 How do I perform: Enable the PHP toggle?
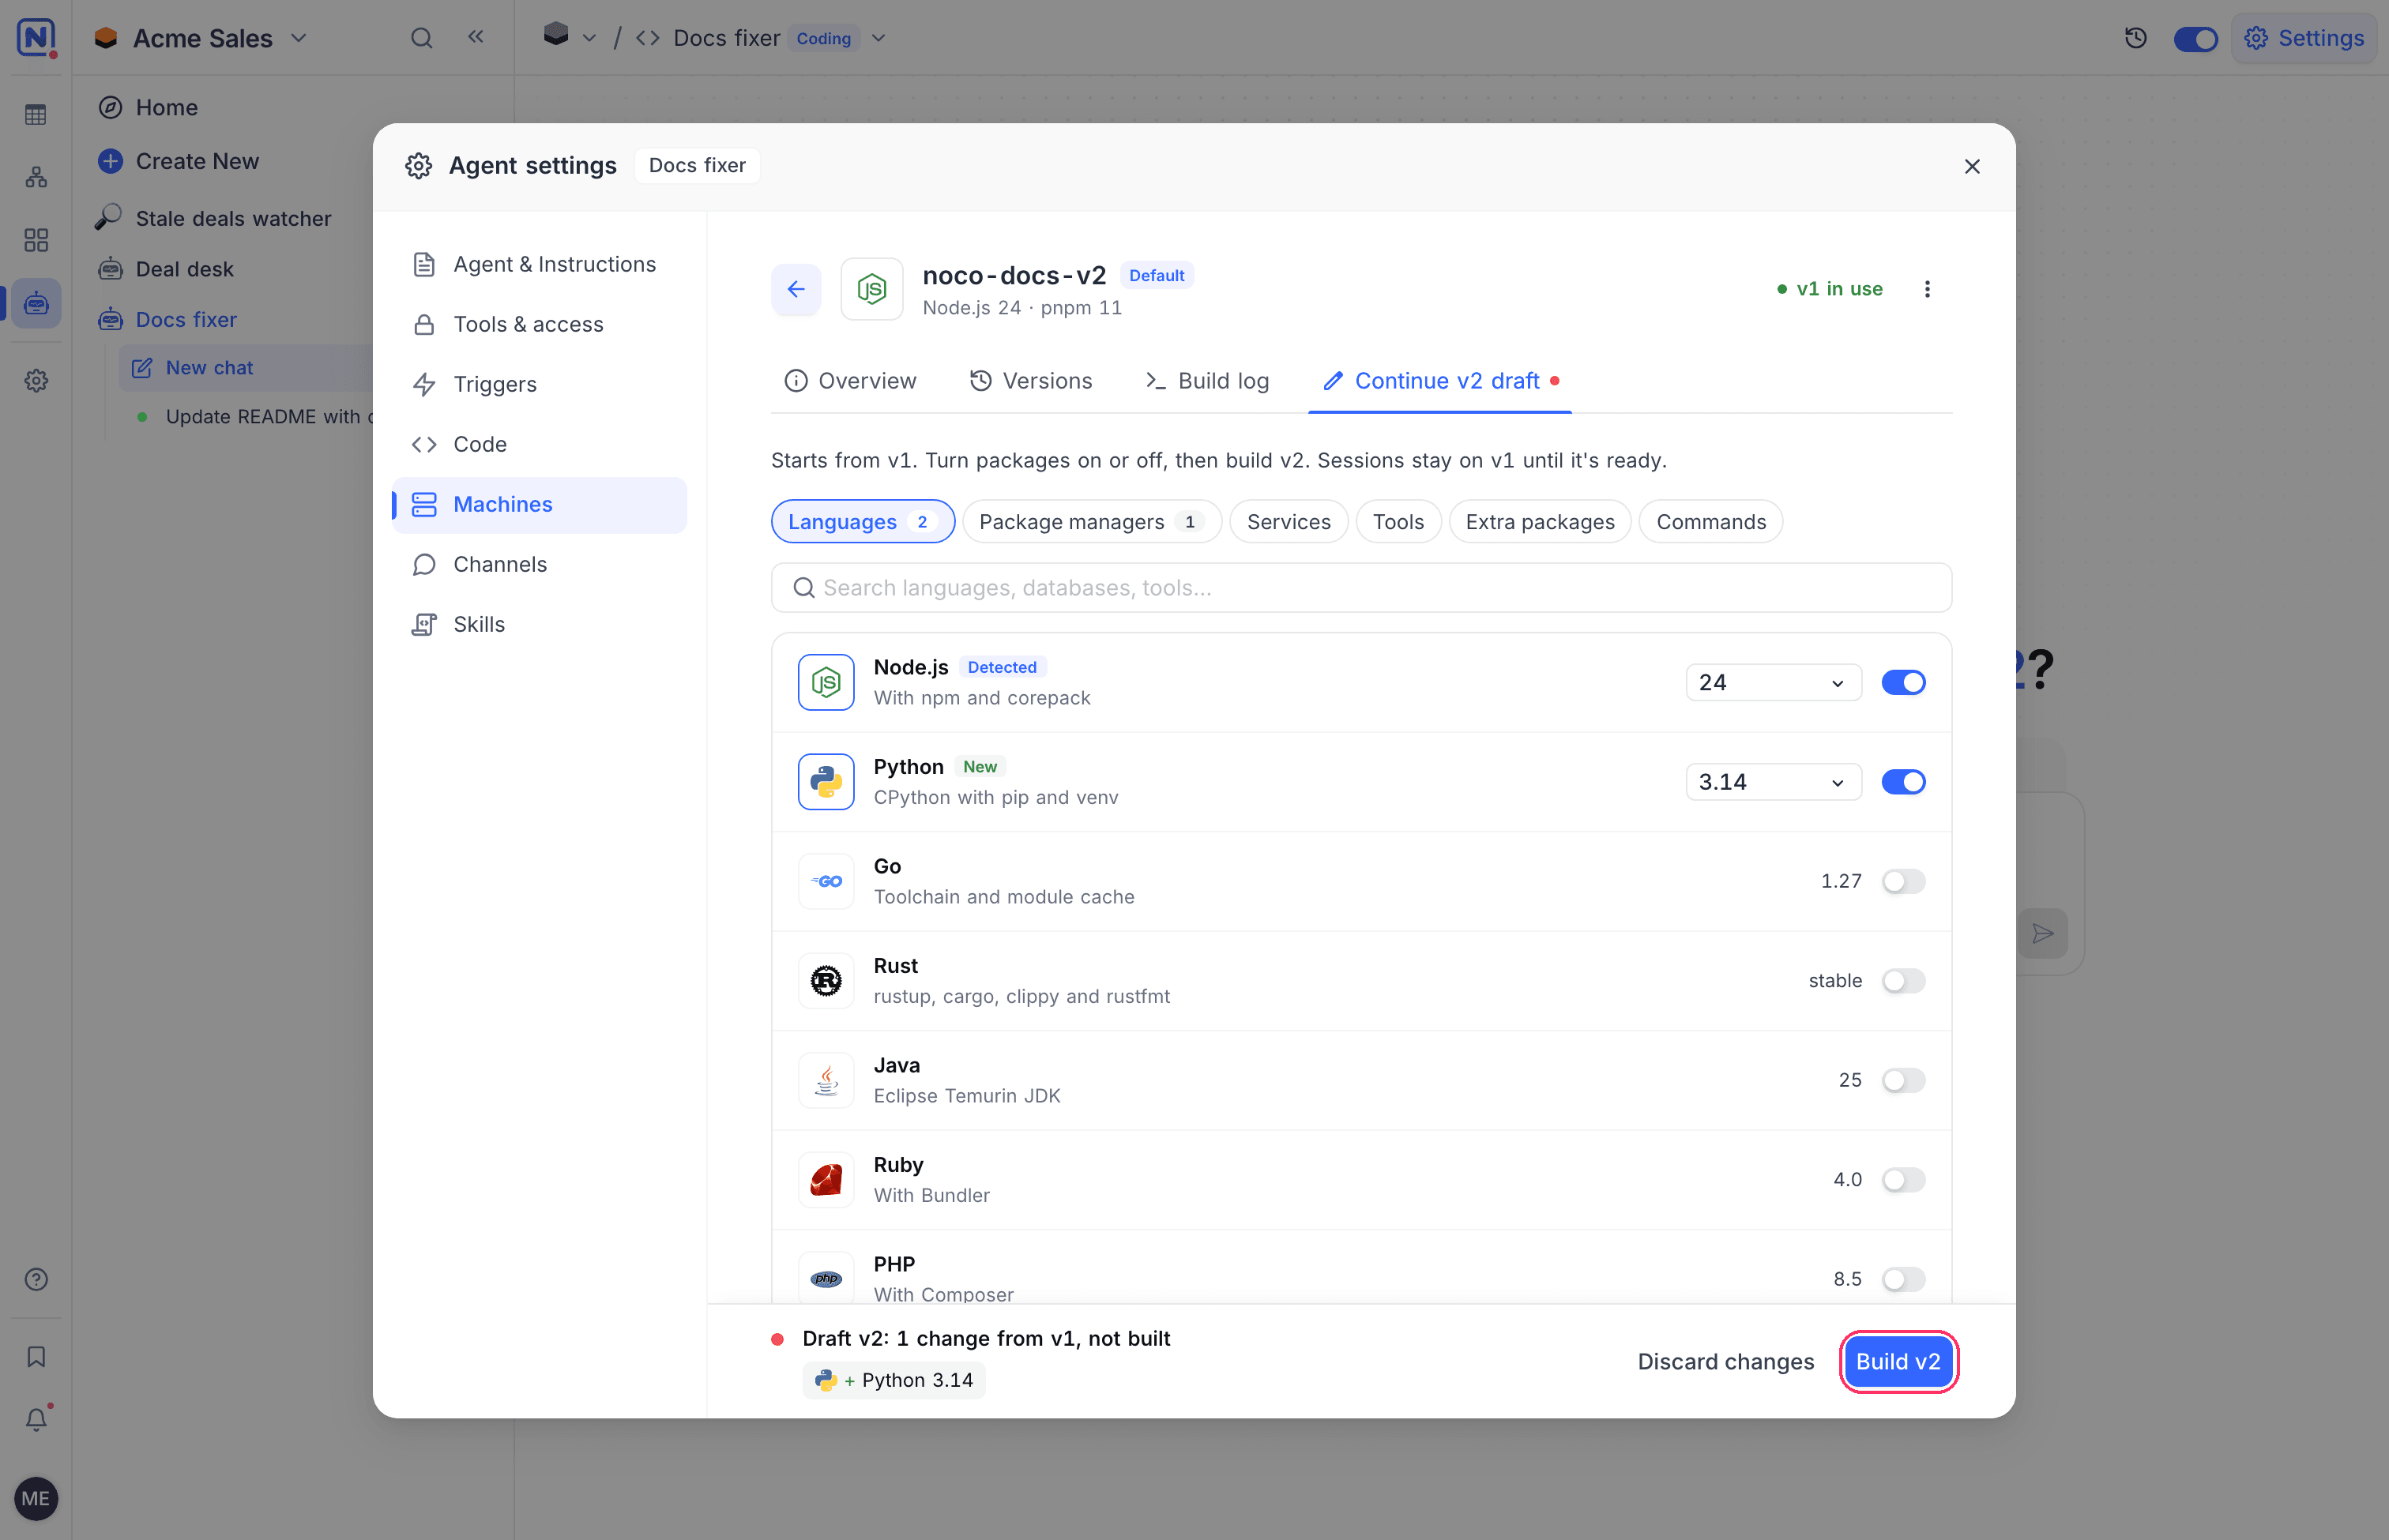[1903, 1279]
